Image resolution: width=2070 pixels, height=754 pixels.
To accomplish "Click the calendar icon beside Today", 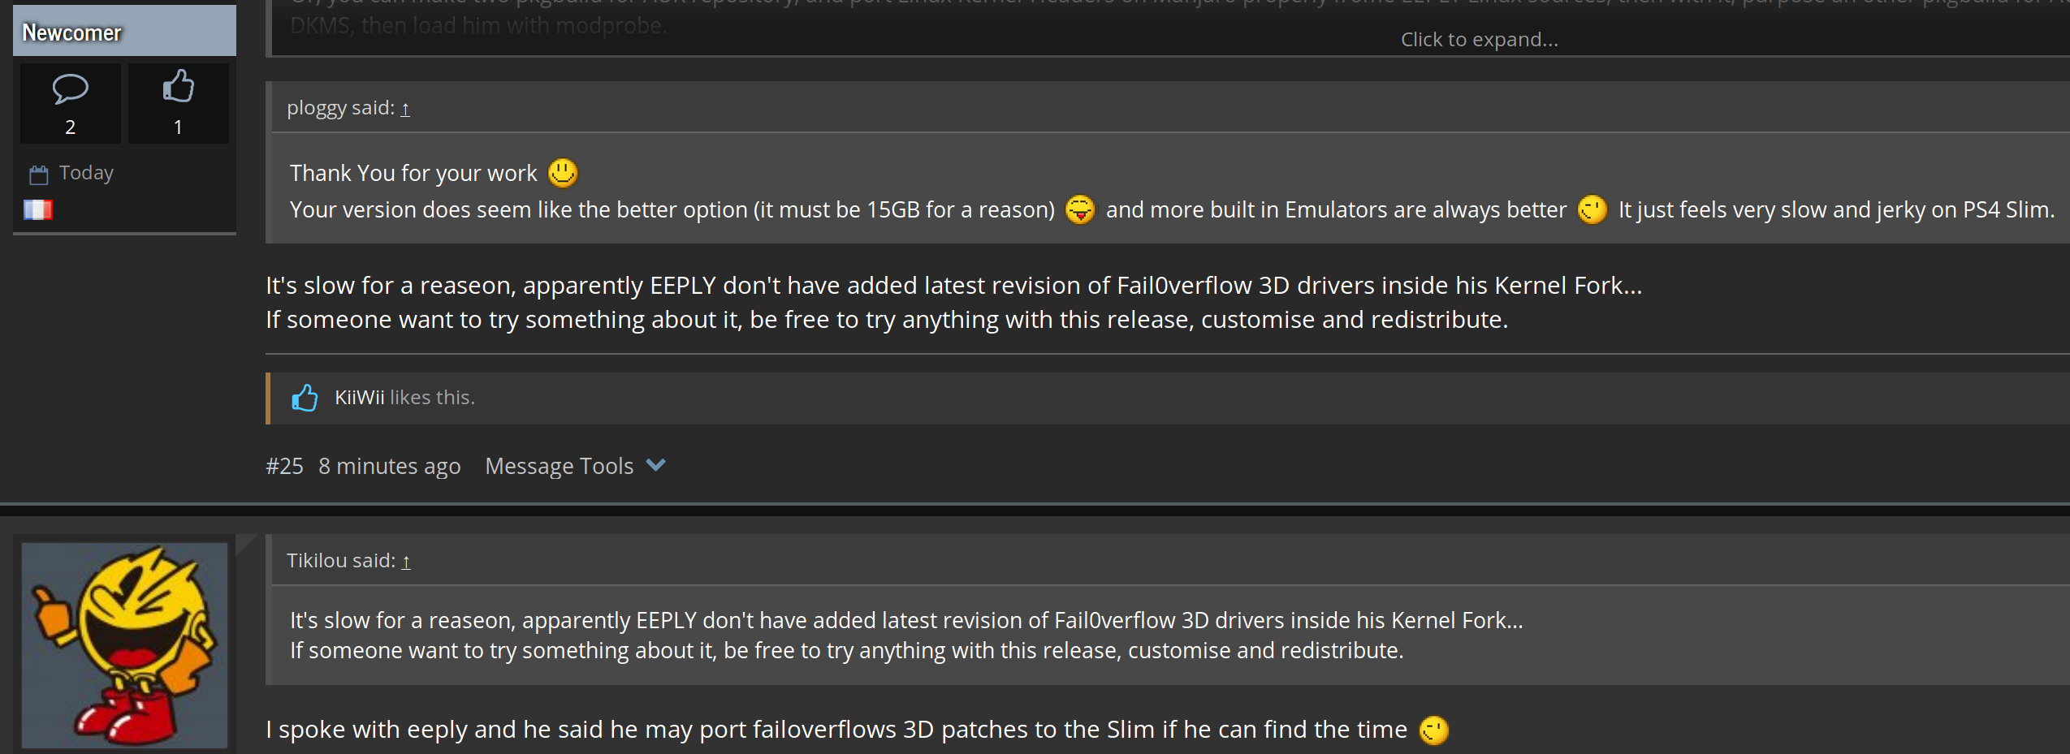I will click(x=38, y=174).
